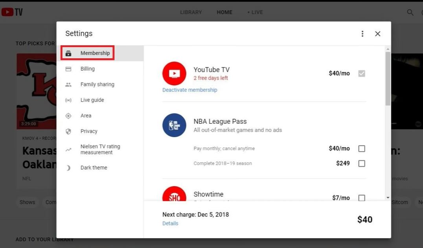Click 'Pay monthly; cancel anytime' option text
423x248 pixels.
pos(224,149)
